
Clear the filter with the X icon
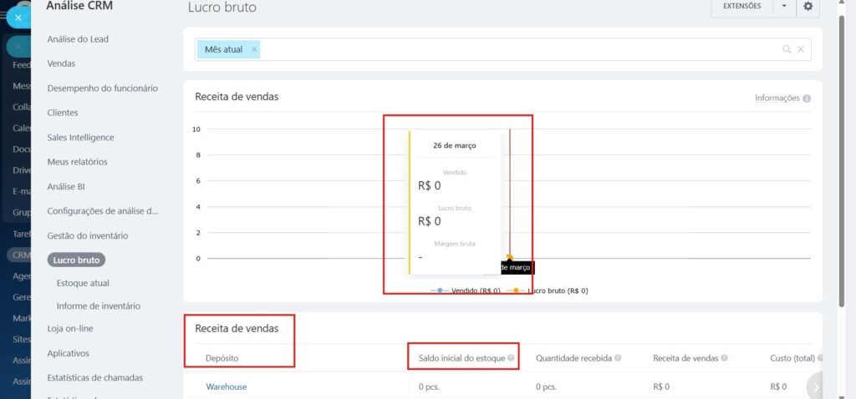pyautogui.click(x=800, y=49)
